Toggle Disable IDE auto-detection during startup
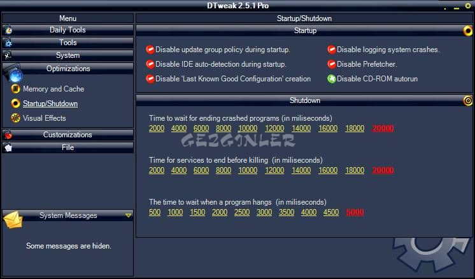This screenshot has width=475, height=279. pos(150,64)
